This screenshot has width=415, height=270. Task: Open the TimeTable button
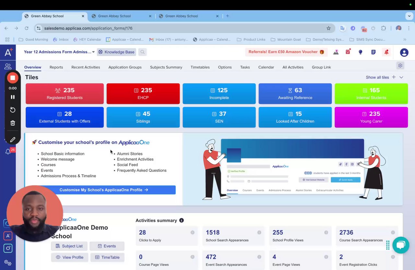click(x=107, y=257)
